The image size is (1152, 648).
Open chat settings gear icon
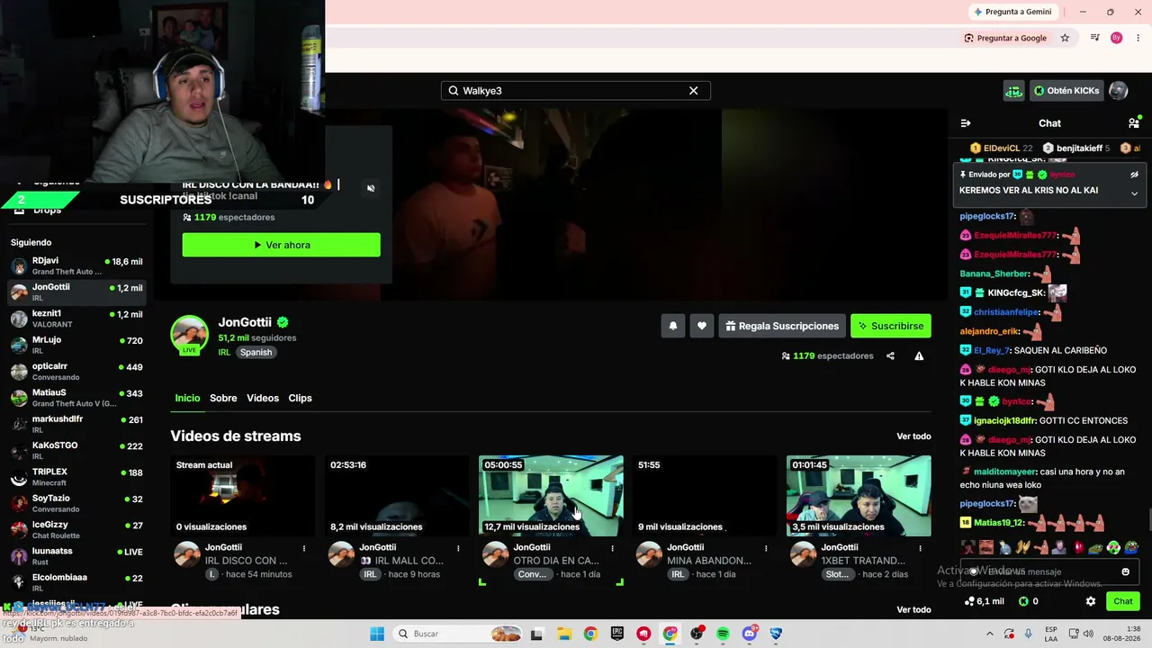(1091, 601)
